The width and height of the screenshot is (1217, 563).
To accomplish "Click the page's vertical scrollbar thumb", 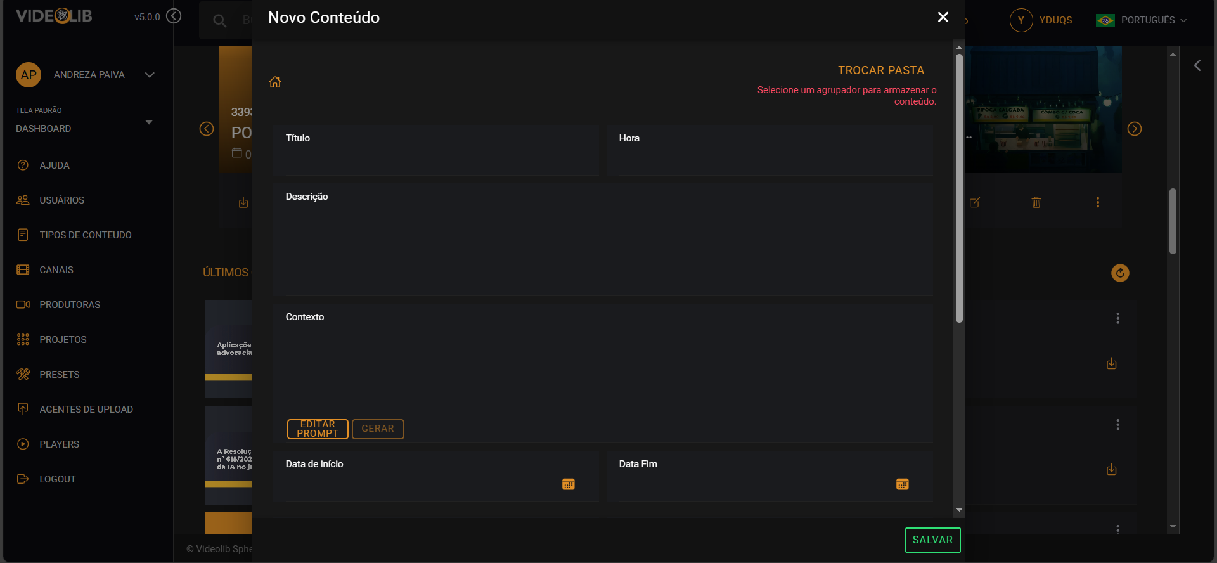I will pyautogui.click(x=1173, y=221).
